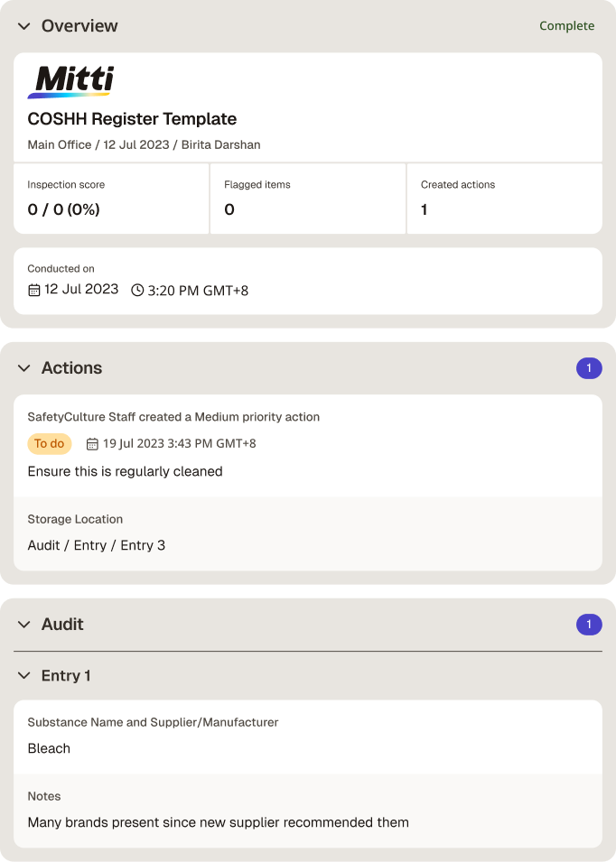Collapse the Actions section chevron
The image size is (616, 862).
pos(23,367)
